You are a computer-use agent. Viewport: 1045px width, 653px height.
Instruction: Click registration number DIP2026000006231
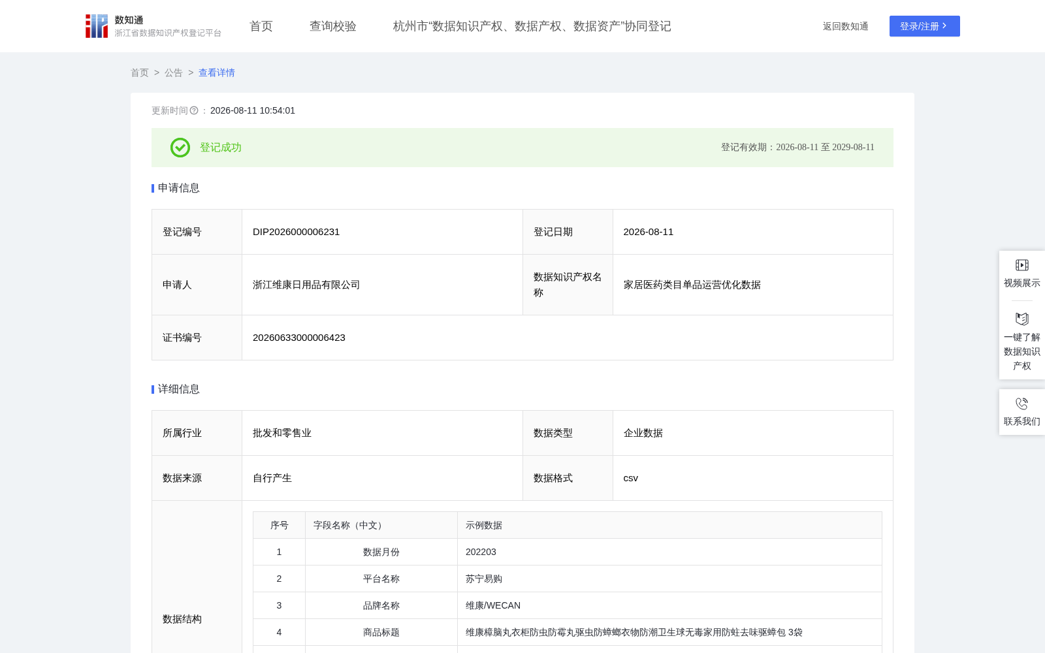click(x=297, y=232)
